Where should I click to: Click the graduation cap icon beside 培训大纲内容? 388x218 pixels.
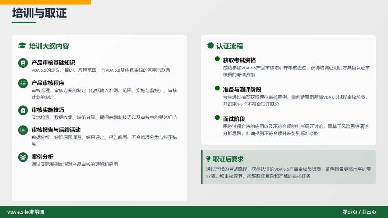[22, 46]
